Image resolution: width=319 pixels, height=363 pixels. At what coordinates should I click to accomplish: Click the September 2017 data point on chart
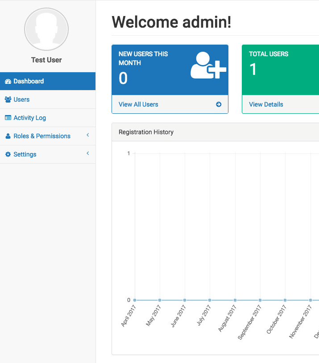(x=260, y=300)
